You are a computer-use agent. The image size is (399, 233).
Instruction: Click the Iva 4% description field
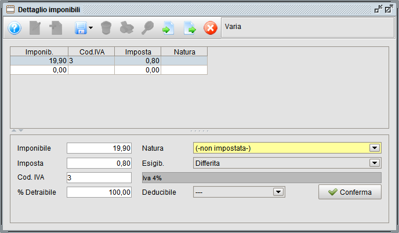[x=262, y=178]
